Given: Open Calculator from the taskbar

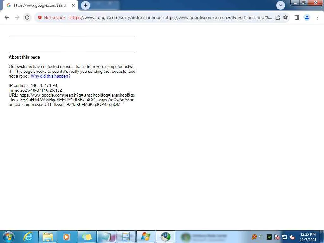Looking at the screenshot, I should (126, 237).
